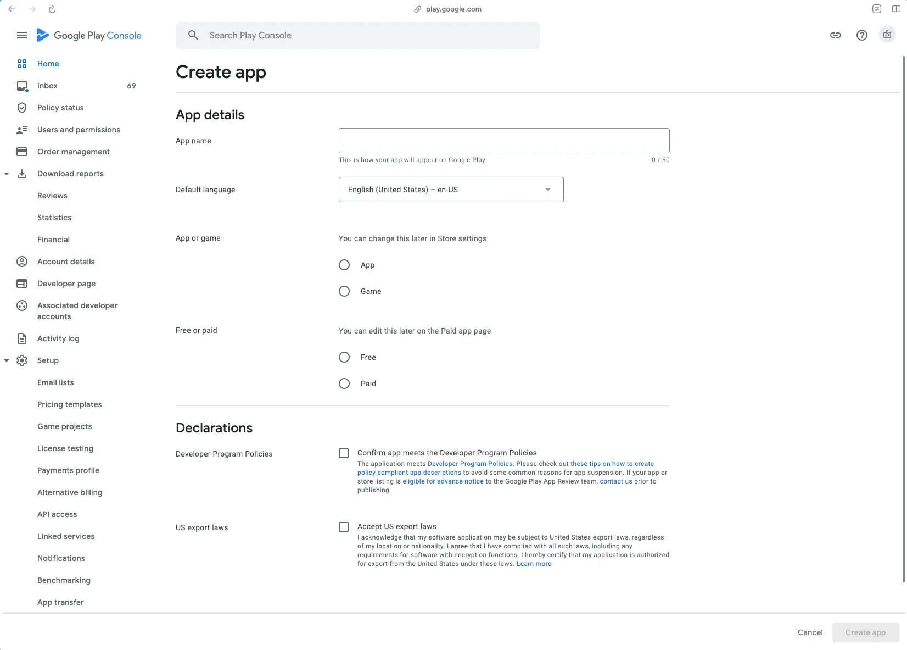Image resolution: width=907 pixels, height=650 pixels.
Task: Select the App radio button
Action: 344,265
